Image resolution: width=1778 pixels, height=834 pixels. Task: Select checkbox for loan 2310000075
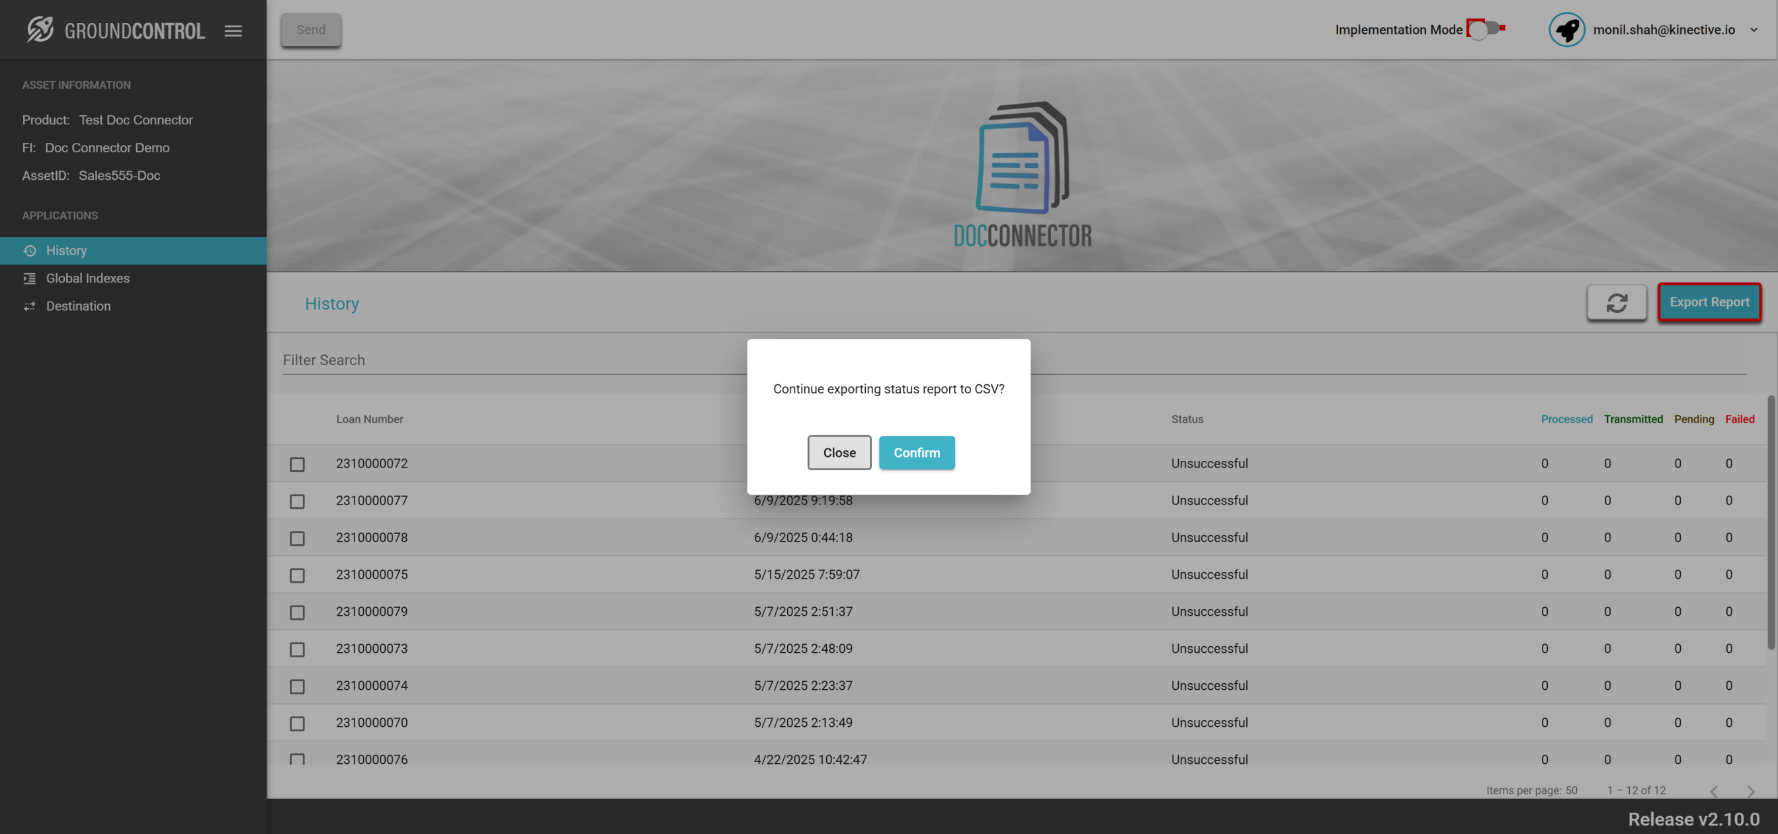[297, 575]
